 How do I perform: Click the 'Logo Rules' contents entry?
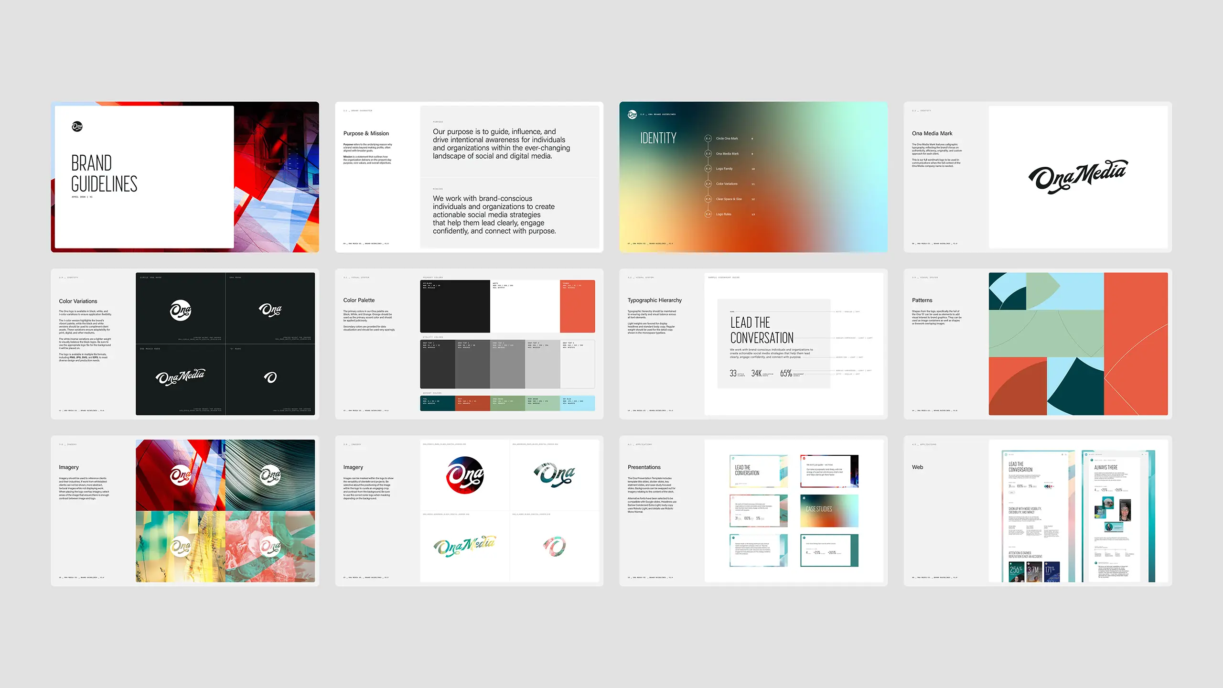coord(724,214)
